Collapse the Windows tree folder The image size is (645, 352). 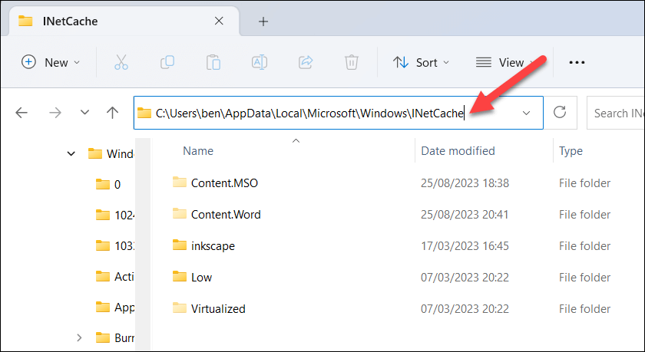(x=71, y=154)
